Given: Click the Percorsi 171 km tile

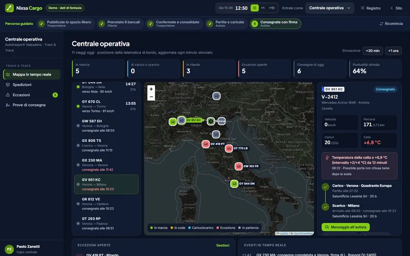Looking at the screenshot, I should click(x=379, y=122).
